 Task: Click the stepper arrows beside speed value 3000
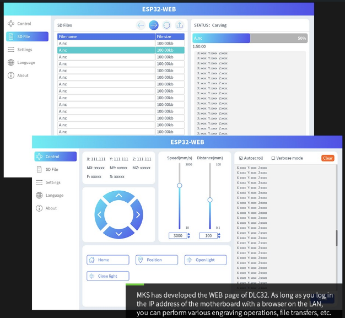(x=188, y=236)
